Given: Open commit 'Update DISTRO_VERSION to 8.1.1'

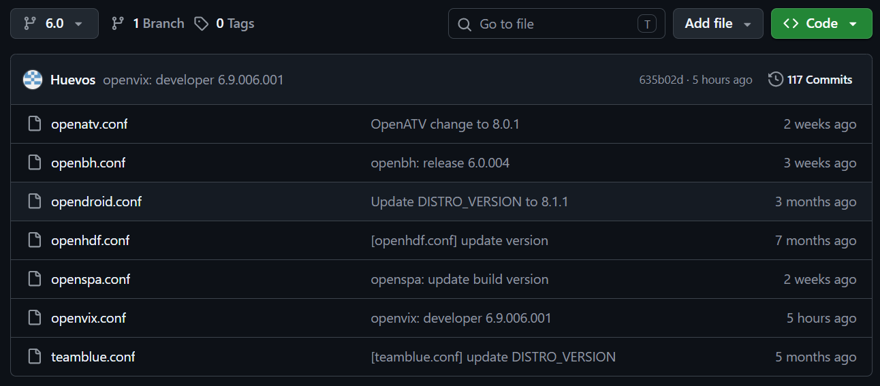Looking at the screenshot, I should 469,202.
